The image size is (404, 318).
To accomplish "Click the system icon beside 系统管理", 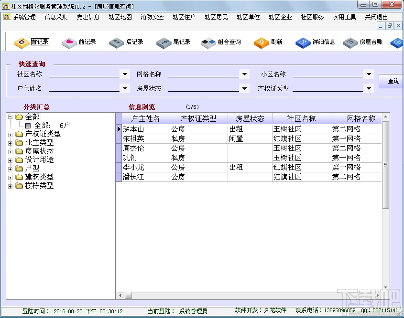I will pos(7,17).
